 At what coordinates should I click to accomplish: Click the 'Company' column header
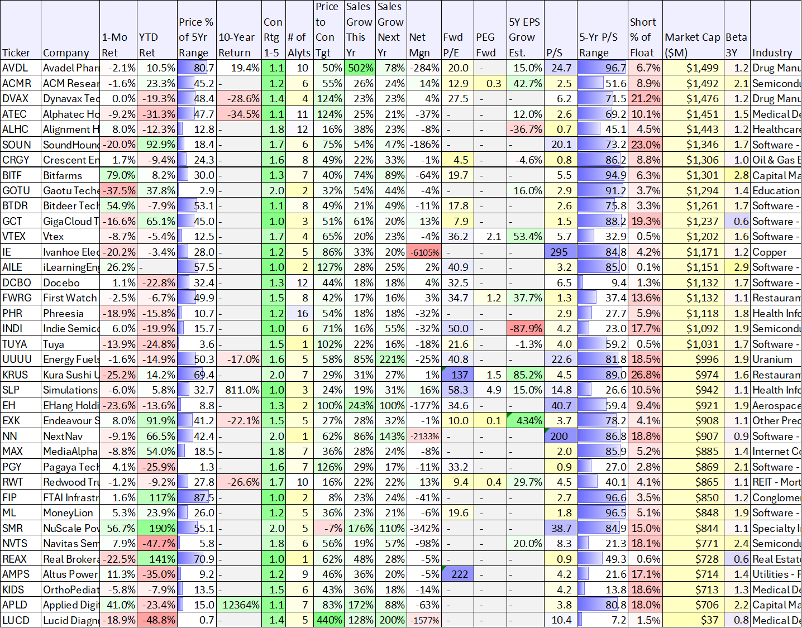[x=70, y=30]
